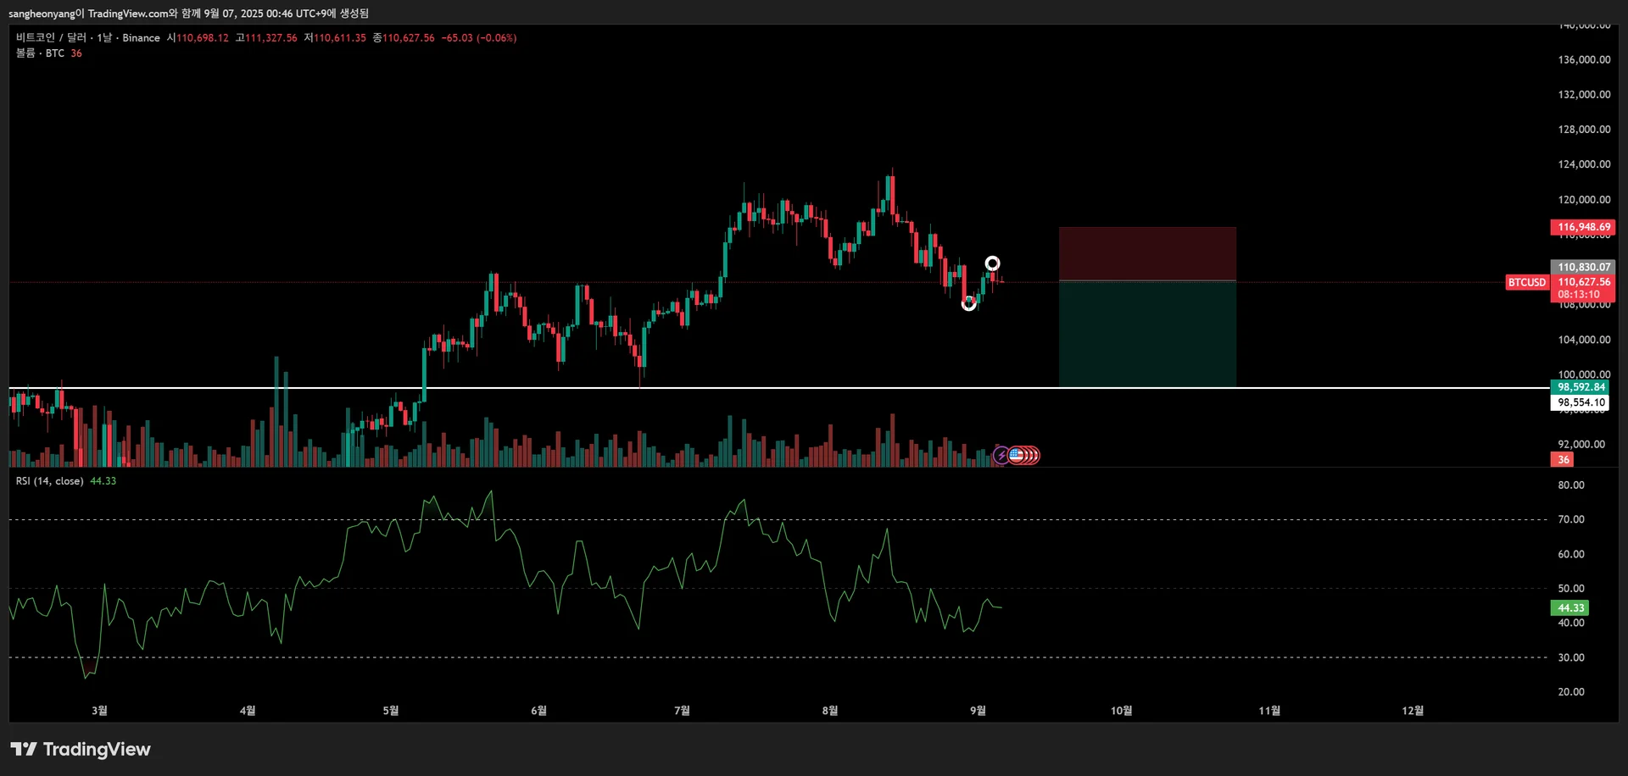
Task: Click the snapshot header text with sangheonyang
Action: click(188, 13)
